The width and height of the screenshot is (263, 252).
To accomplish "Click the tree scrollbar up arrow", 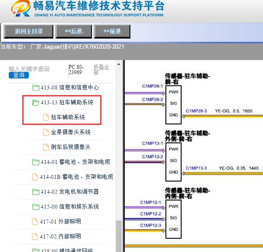I will 119,64.
